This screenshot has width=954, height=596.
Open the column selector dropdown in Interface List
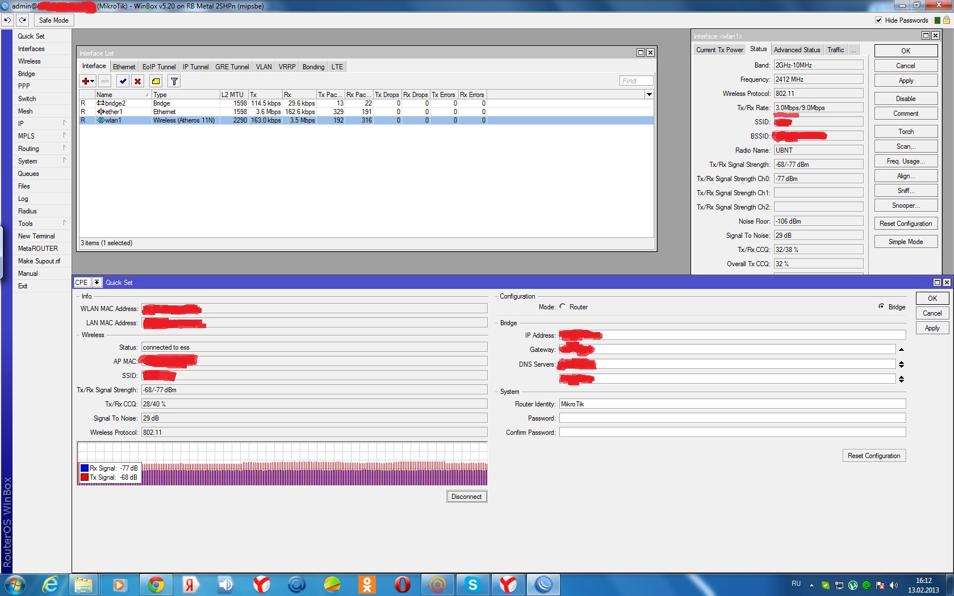click(x=649, y=94)
